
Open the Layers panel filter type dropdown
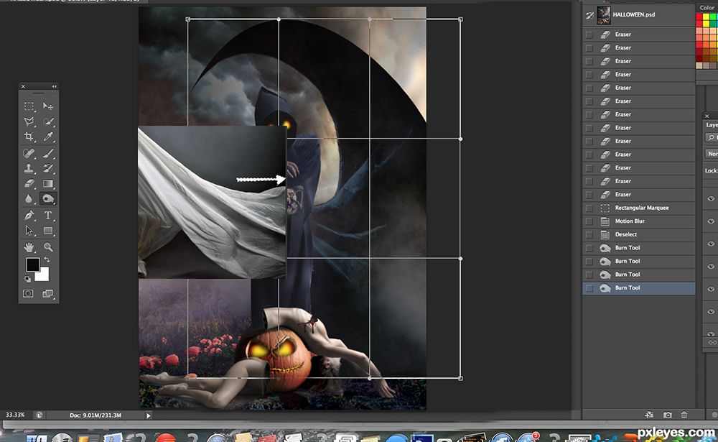click(711, 137)
